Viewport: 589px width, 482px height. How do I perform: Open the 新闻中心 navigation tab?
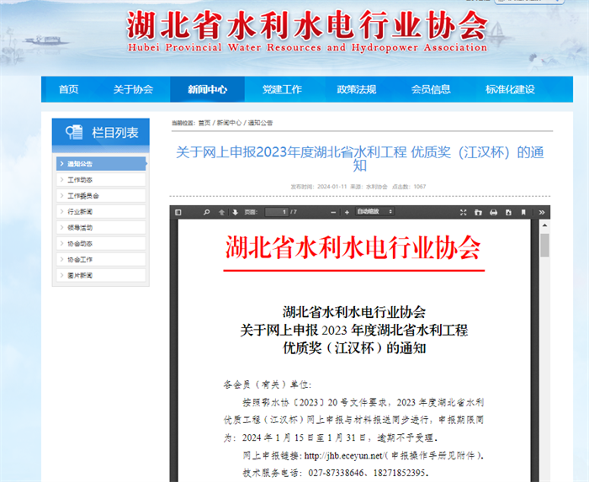(207, 89)
